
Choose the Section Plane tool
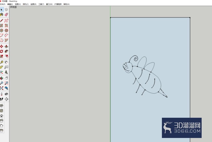pyautogui.click(x=6, y=99)
